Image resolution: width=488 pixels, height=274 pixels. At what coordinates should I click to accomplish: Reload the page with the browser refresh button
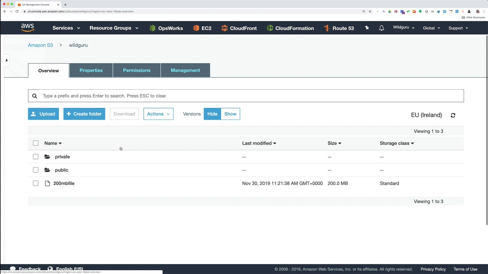point(17,11)
